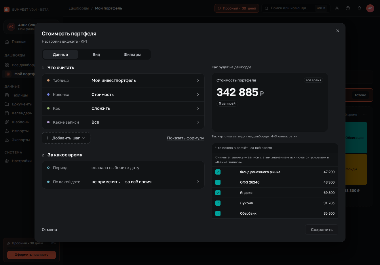The width and height of the screenshot is (380, 265).
Task: Click the Пробный 30 дней badge
Action: coord(237,8)
